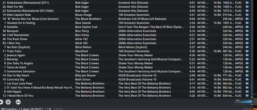Toggle repeat mode icon
This screenshot has height=110, width=257.
point(46,109)
